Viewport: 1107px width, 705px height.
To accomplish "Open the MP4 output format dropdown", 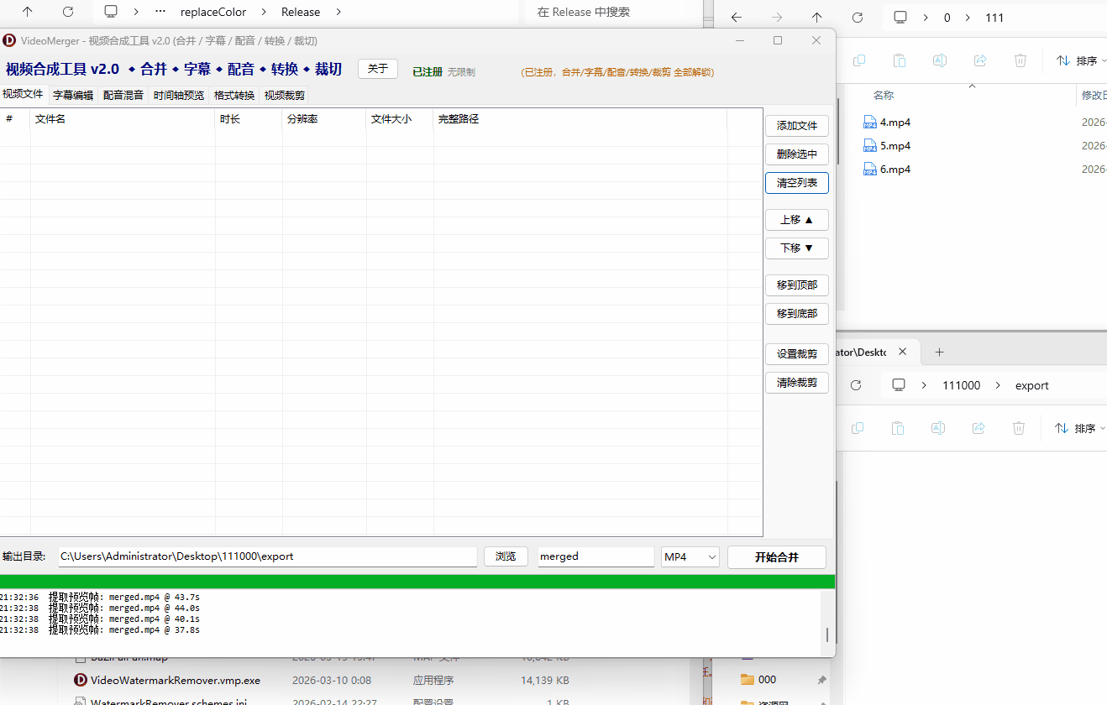I will 690,556.
